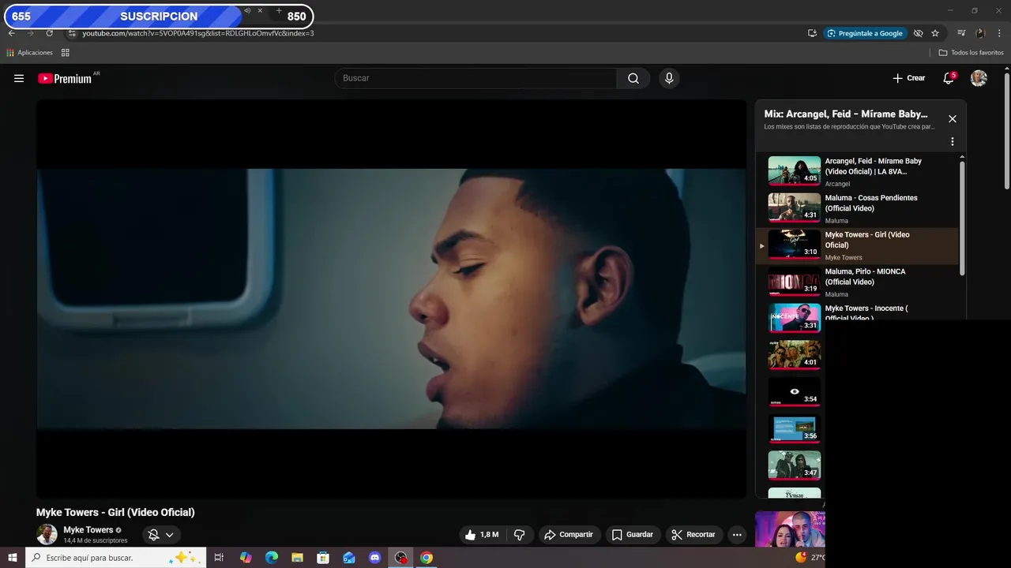Click video title Myke Towers - Girl
This screenshot has height=568, width=1011.
(115, 512)
